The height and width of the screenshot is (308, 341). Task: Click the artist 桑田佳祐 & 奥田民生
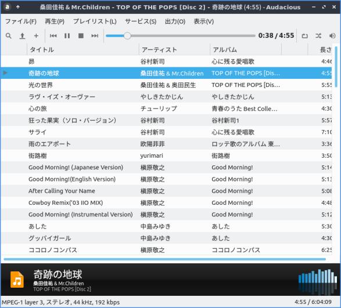pyautogui.click(x=168, y=85)
